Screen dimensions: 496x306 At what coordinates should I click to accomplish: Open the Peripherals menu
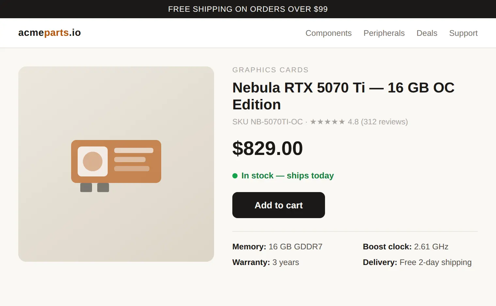384,33
